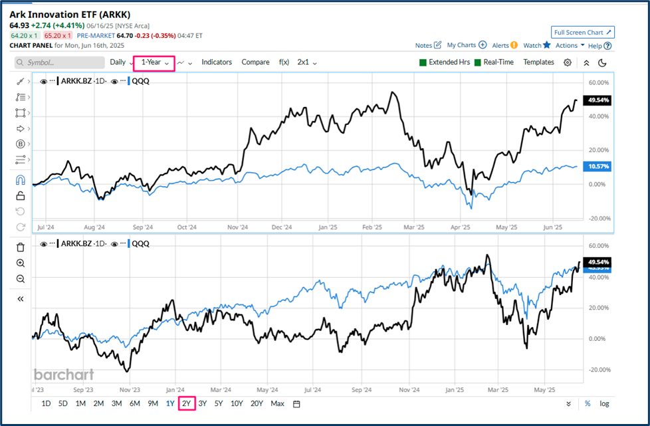This screenshot has width=650, height=426.
Task: Open the 1-Year range dropdown
Action: pyautogui.click(x=152, y=62)
